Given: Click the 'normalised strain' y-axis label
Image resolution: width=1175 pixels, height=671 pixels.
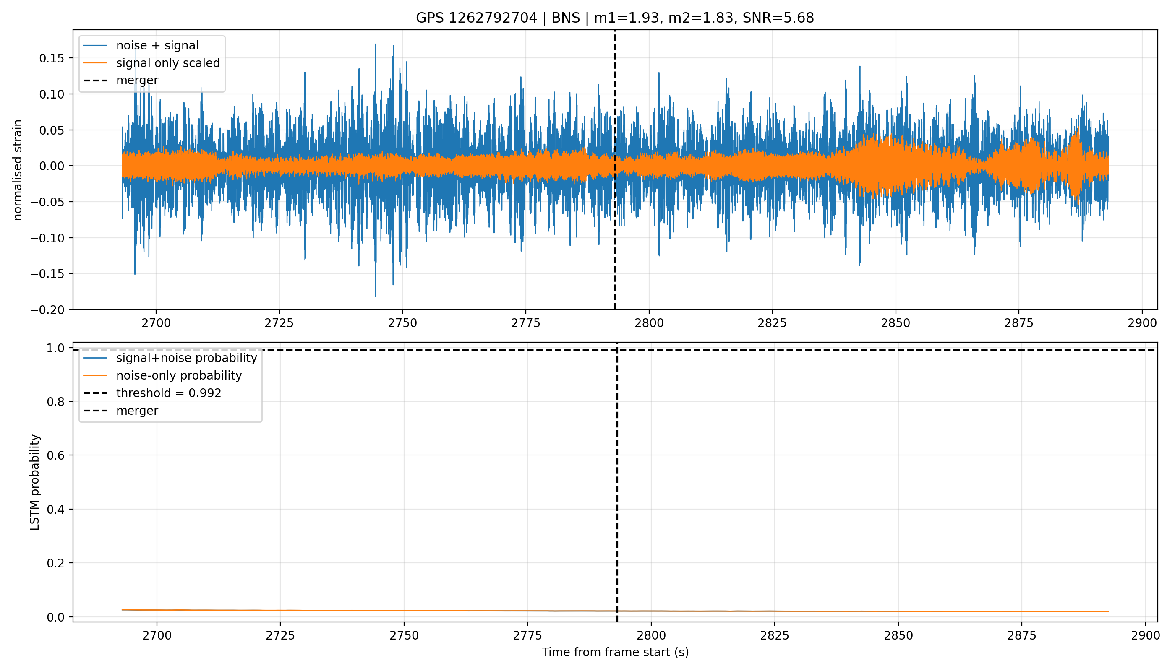Looking at the screenshot, I should point(18,170).
